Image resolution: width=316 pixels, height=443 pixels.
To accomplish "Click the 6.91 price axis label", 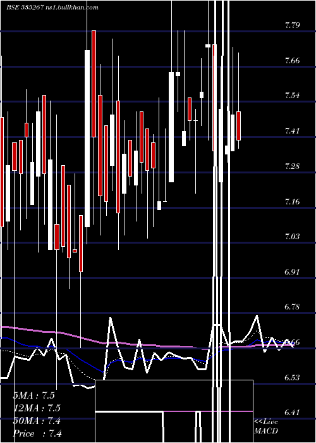I will (x=292, y=271).
